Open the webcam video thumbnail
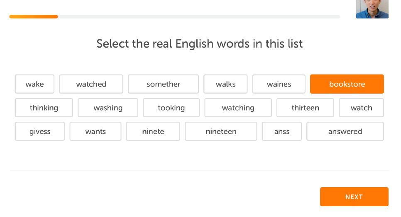Viewport: 401px width, 217px height. [x=372, y=9]
